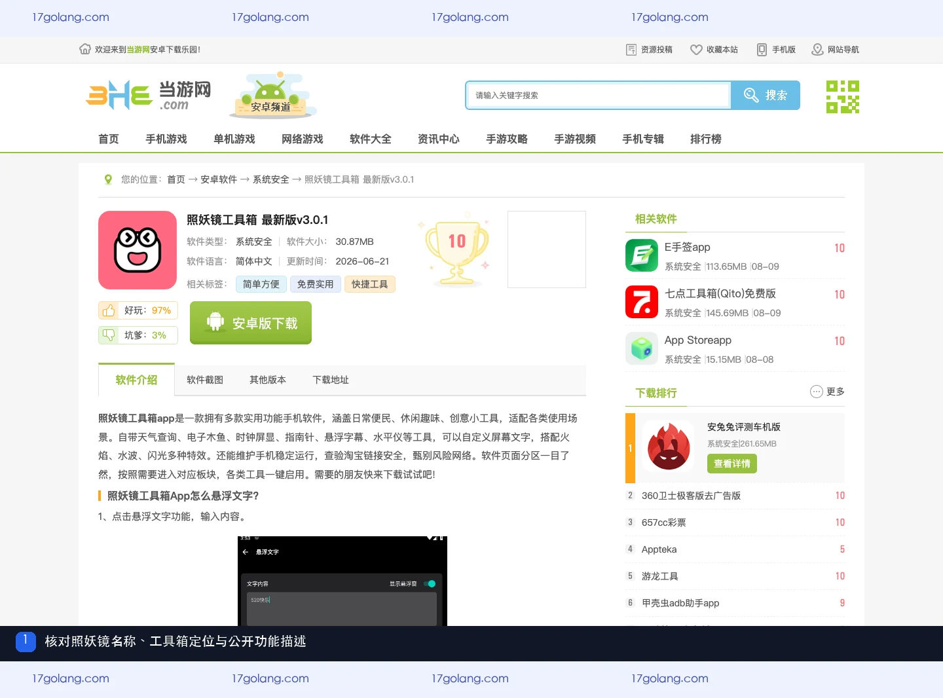
Task: Click the empty image box beside trophy
Action: (x=547, y=249)
